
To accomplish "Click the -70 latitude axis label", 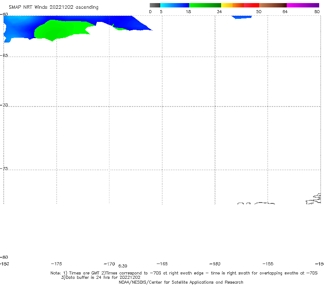I will 4,105.
